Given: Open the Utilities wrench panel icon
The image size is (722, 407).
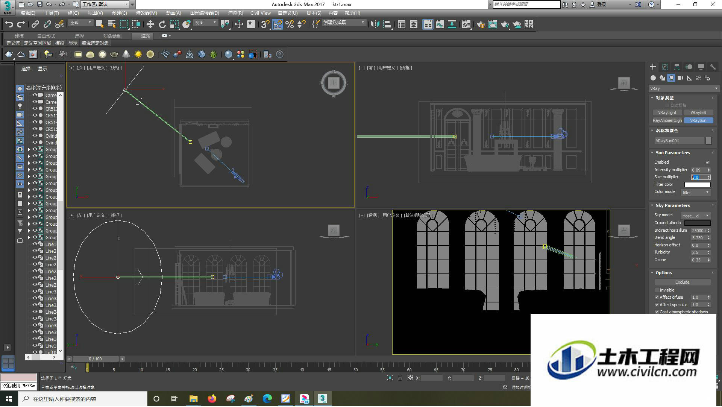Looking at the screenshot, I should 713,67.
